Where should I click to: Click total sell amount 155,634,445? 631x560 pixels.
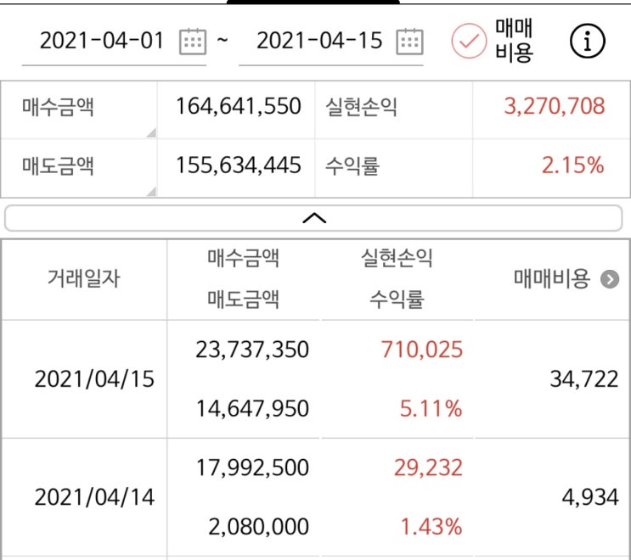click(239, 165)
